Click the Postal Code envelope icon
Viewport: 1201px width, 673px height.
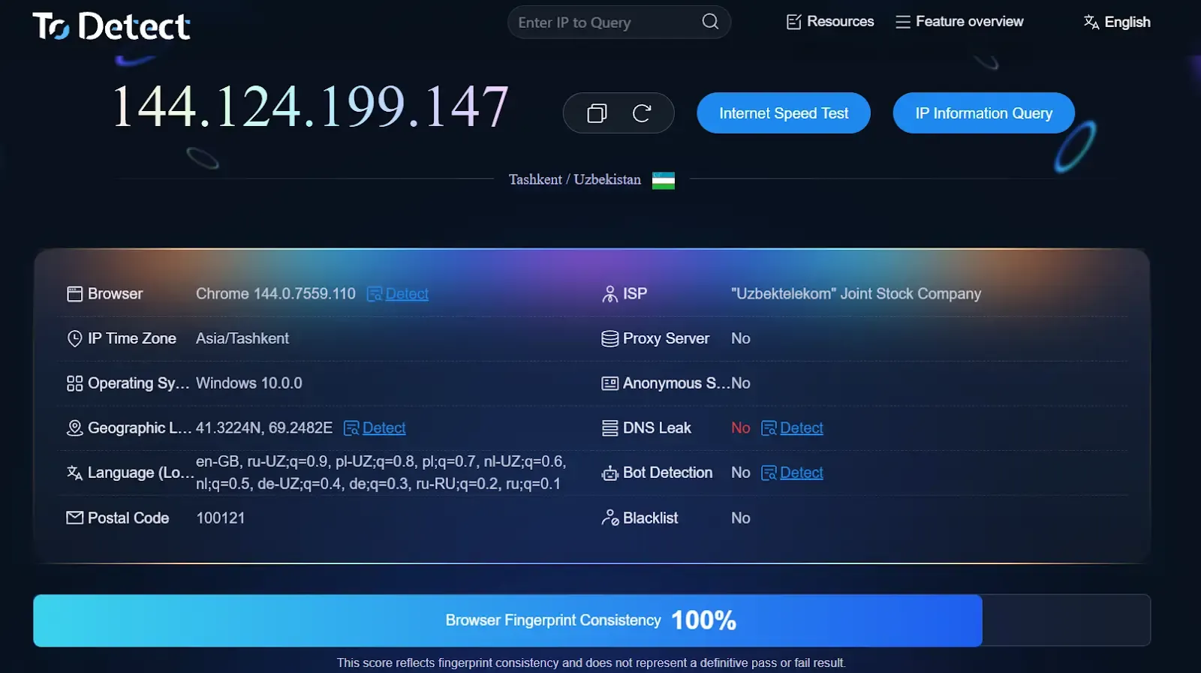[74, 518]
